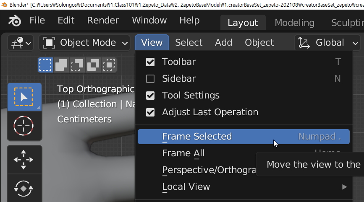Toggle the Adjust Last Operation checkbox
This screenshot has width=364, height=202.
[x=150, y=112]
